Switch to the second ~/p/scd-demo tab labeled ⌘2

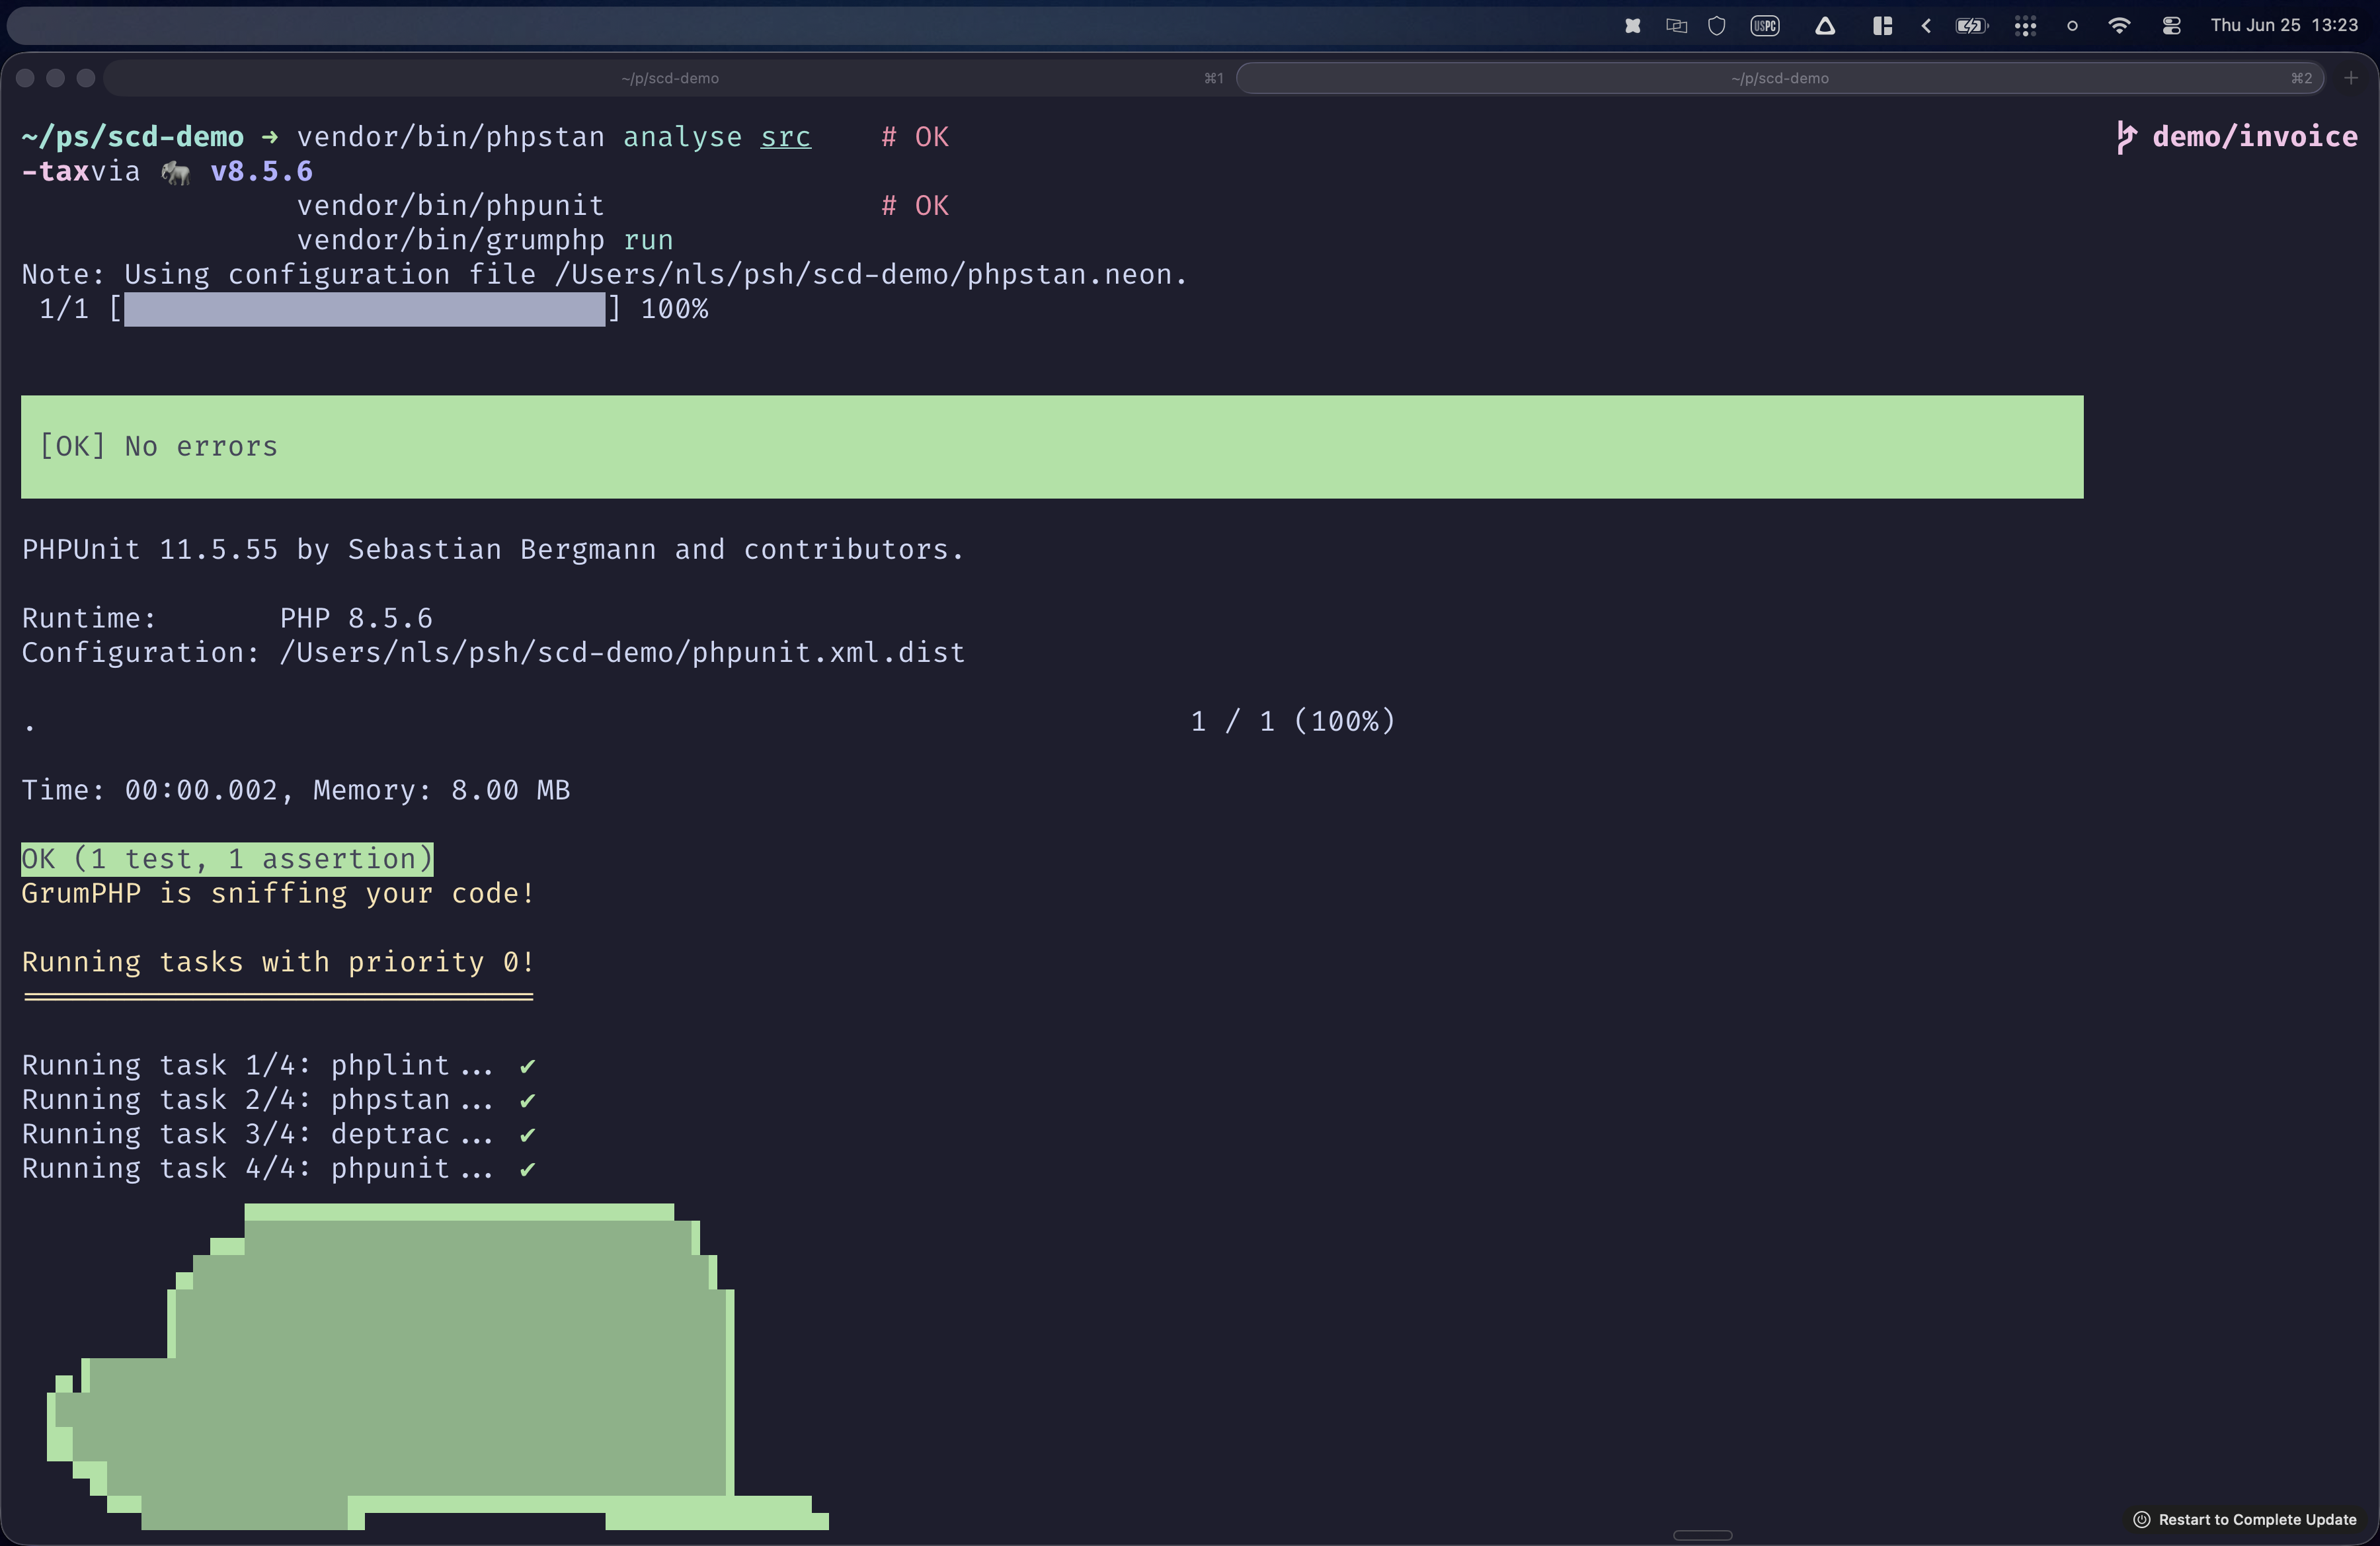tap(1779, 78)
